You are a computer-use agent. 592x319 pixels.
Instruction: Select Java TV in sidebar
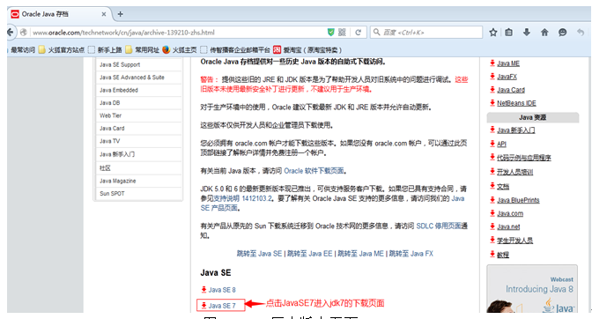click(x=109, y=141)
